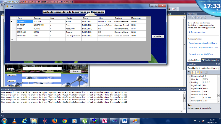Open the uTorrent taskbar icon
This screenshot has height=124, width=221.
click(x=85, y=121)
